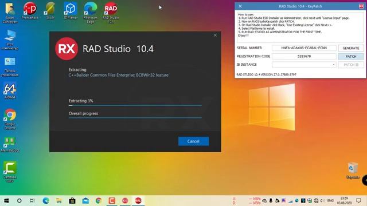This screenshot has height=206, width=367.
Task: Close the RAD Studio installer dialog
Action: pyautogui.click(x=215, y=35)
